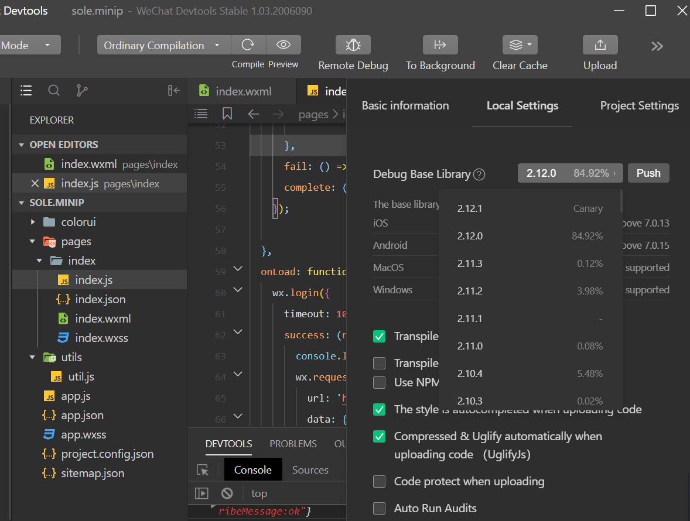Click the version dropdown scrollbar

[621, 201]
